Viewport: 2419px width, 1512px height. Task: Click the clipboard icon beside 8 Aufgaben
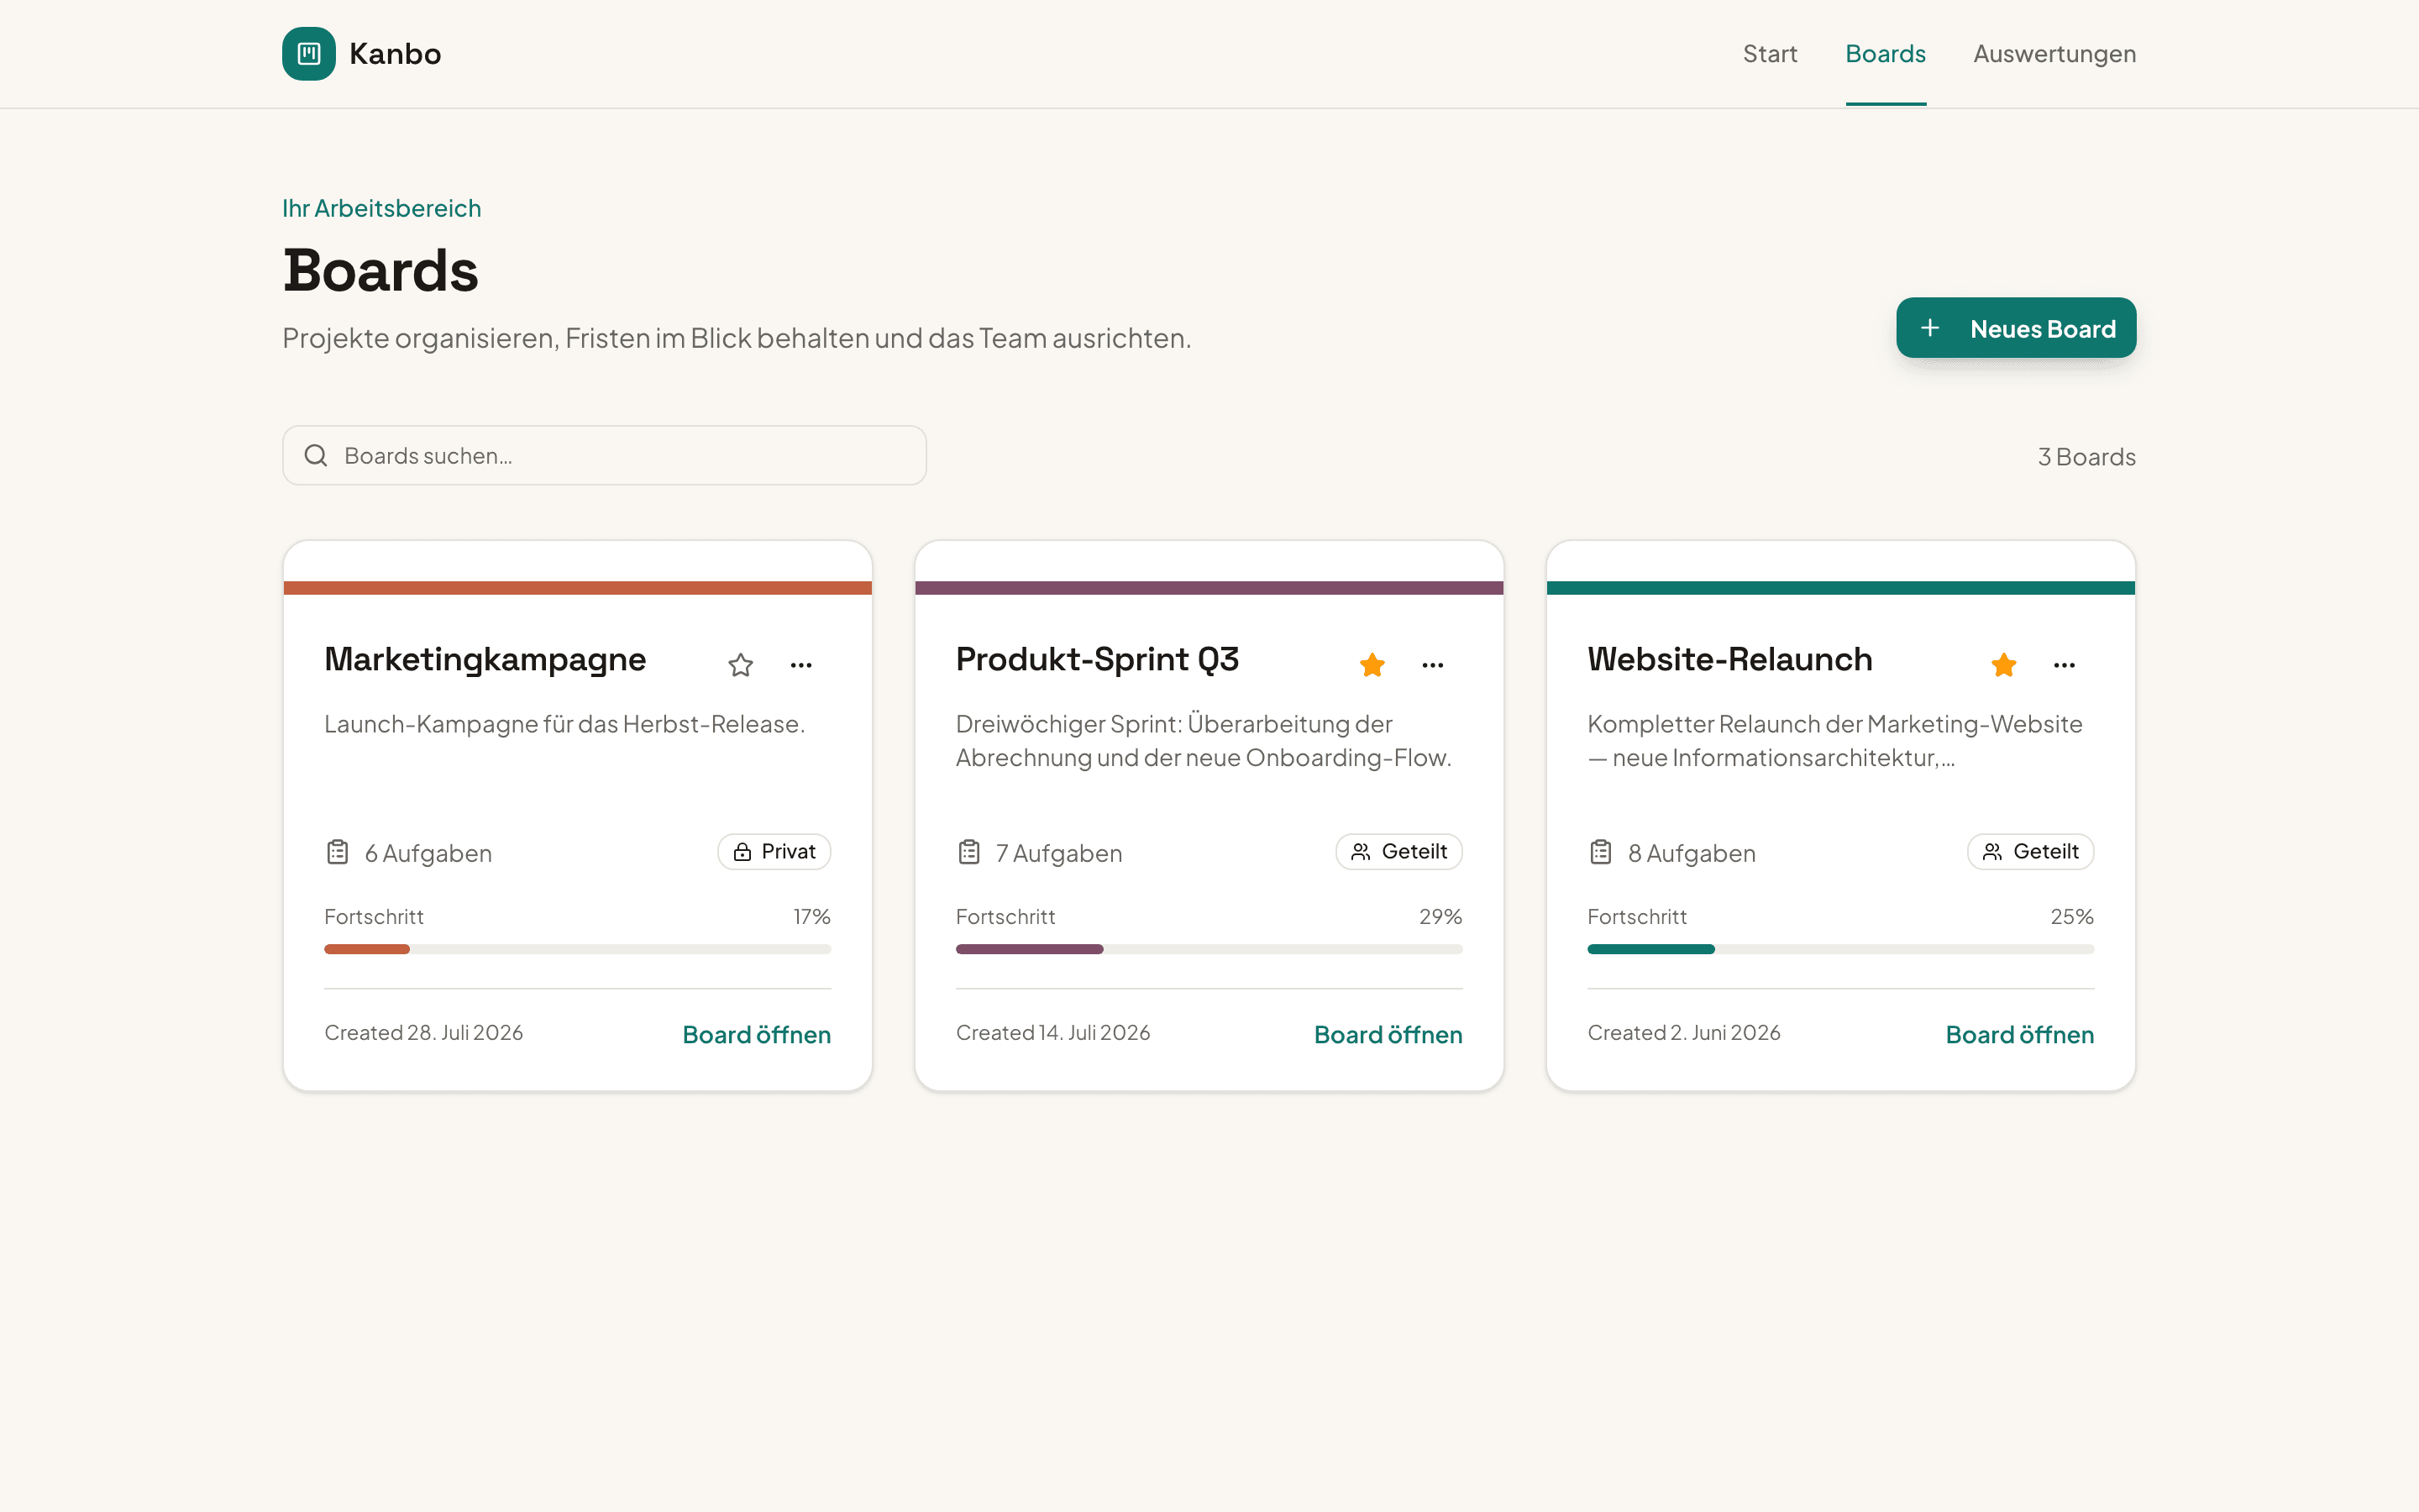coord(1602,852)
